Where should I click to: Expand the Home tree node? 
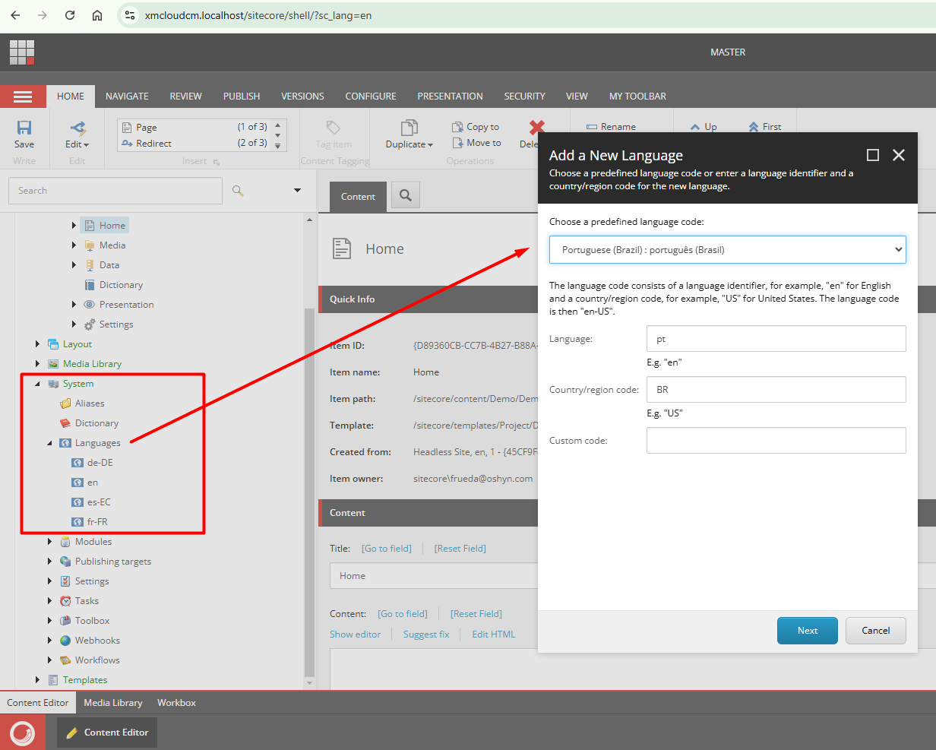[x=74, y=226]
